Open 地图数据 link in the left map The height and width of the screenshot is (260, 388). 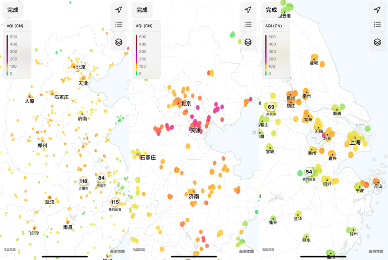[10, 250]
